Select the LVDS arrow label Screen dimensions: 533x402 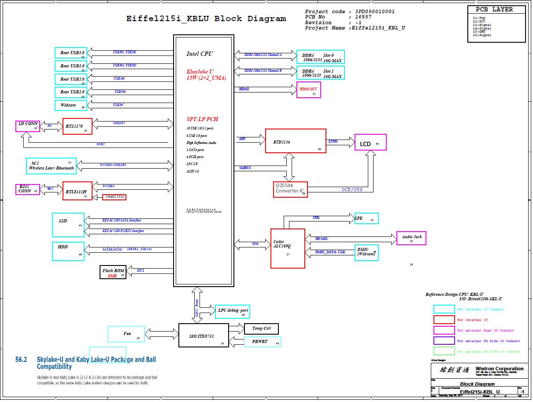coord(333,141)
